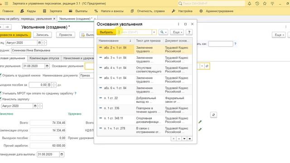Clear the dialog search field with X
The width and height of the screenshot is (290, 163).
pyautogui.click(x=154, y=32)
